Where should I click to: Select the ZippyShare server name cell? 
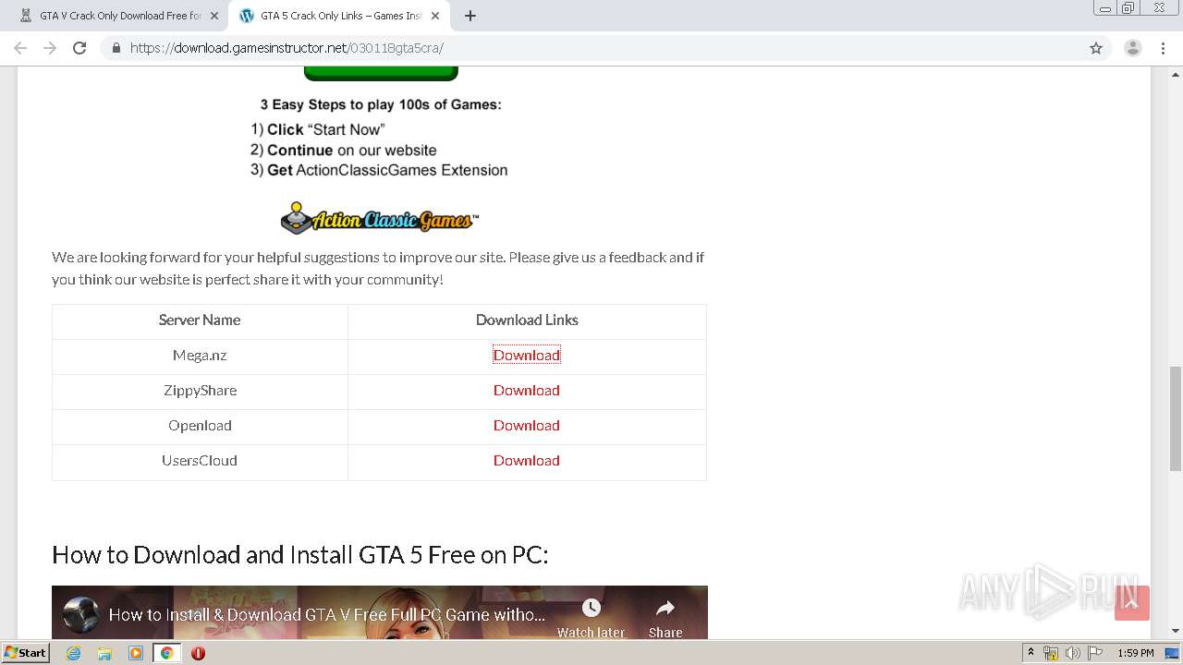[200, 391]
